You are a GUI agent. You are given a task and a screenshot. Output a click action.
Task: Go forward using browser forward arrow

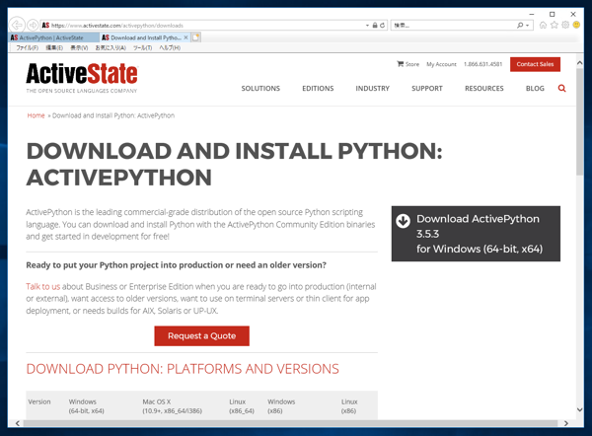pos(33,26)
